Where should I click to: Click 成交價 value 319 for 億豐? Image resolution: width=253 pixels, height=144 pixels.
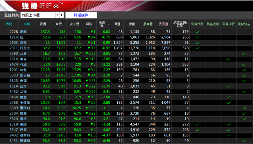point(78,97)
